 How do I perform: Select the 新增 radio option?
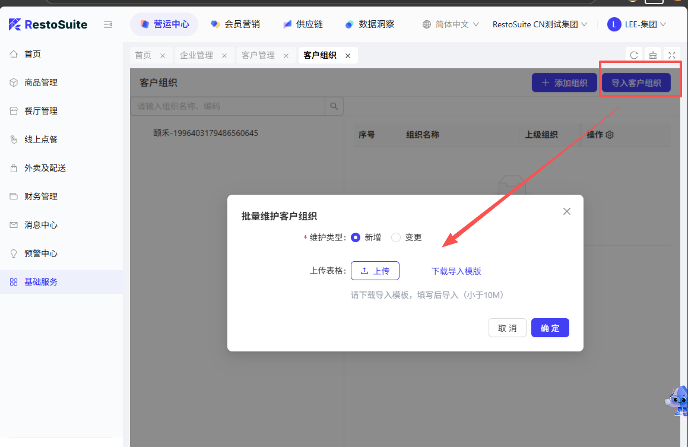[x=356, y=237]
